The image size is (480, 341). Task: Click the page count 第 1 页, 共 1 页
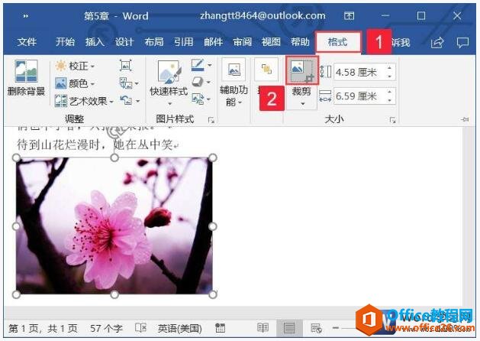[x=43, y=328]
